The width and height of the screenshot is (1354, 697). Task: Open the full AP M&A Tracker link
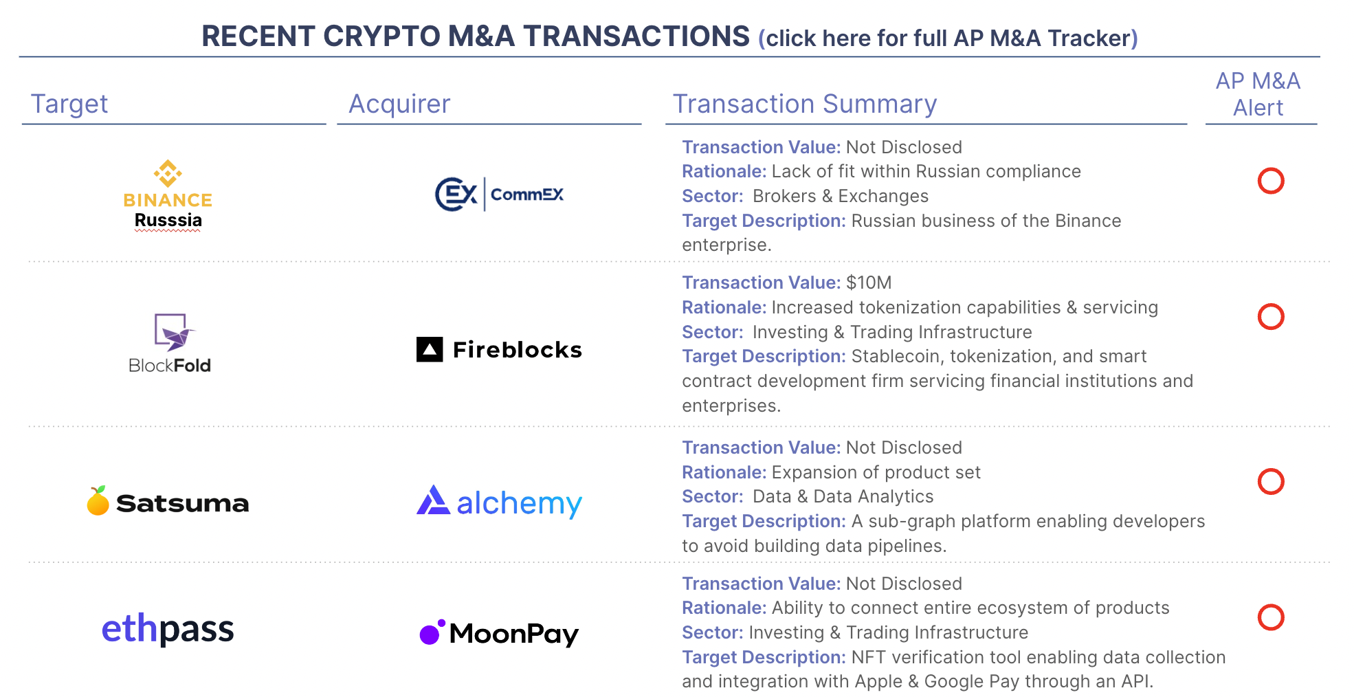[x=948, y=38]
